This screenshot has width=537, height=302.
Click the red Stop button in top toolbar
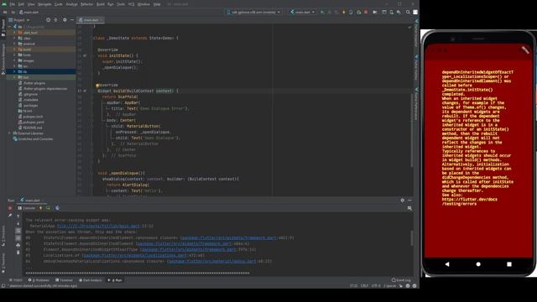click(366, 12)
